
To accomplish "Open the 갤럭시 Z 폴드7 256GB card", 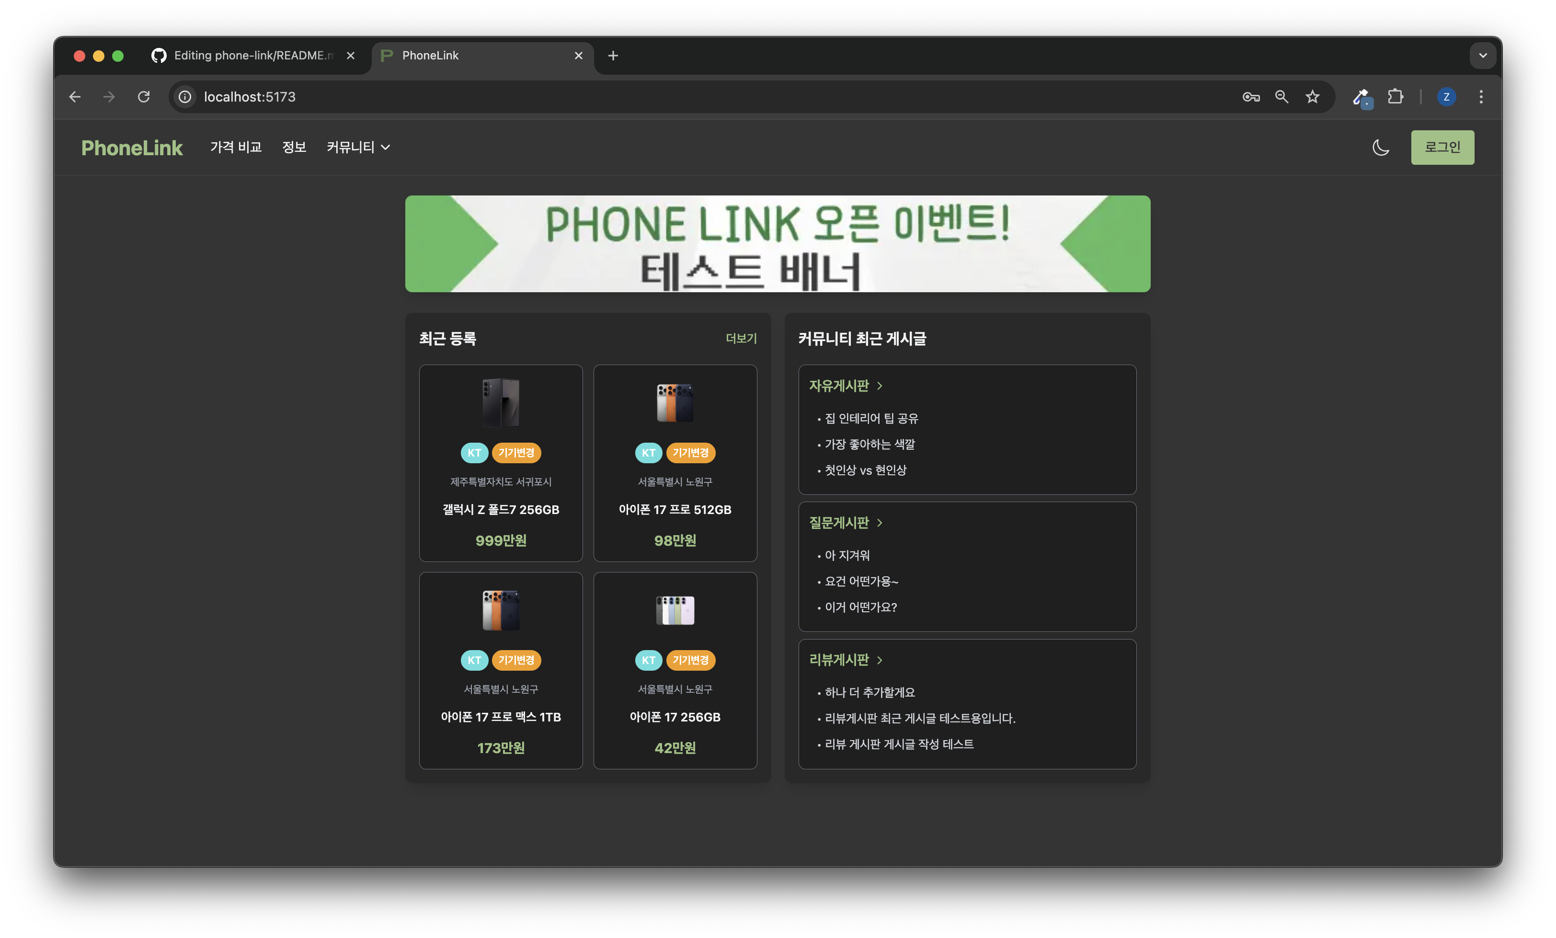I will coord(501,462).
